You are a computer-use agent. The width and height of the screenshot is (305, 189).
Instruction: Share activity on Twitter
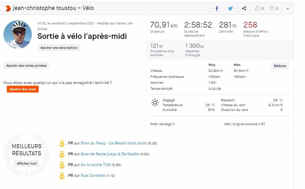pyautogui.click(x=231, y=9)
